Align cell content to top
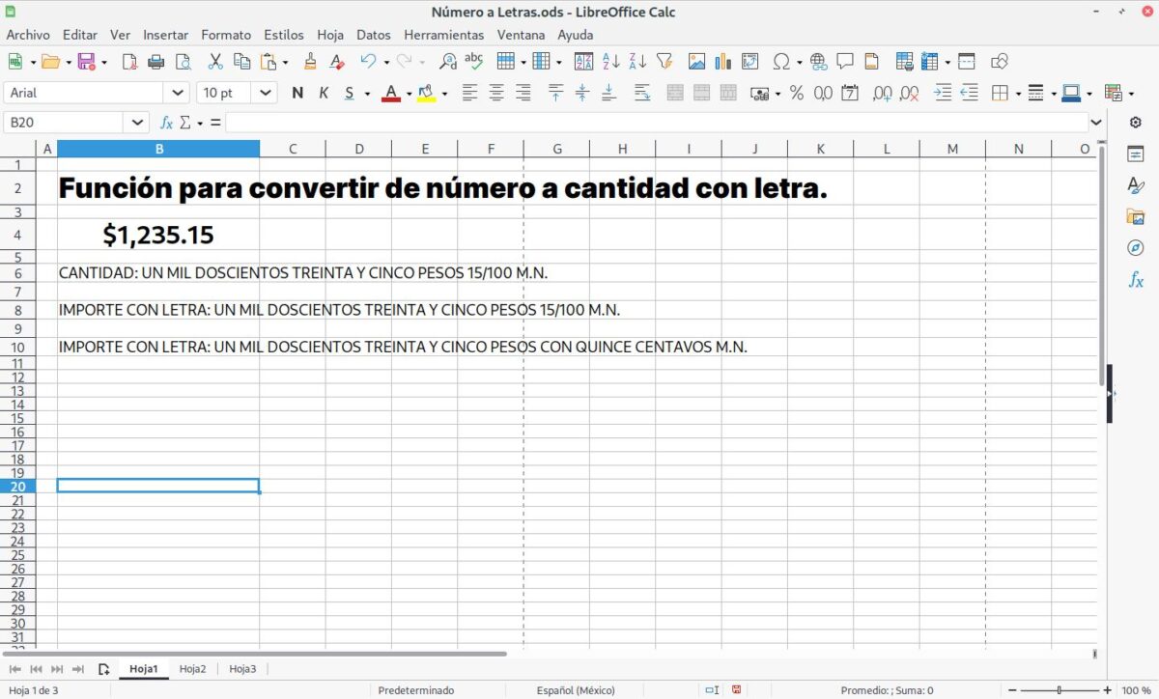This screenshot has width=1159, height=699. point(555,93)
